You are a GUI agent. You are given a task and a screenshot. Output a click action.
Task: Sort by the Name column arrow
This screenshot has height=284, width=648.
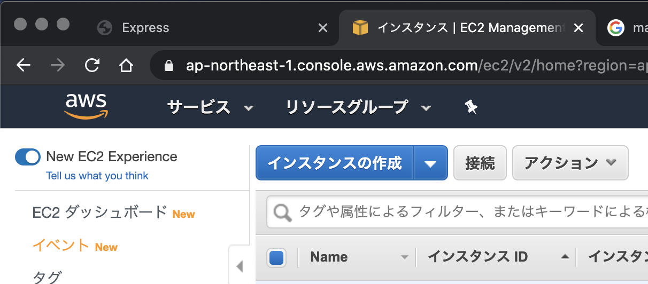tap(405, 257)
